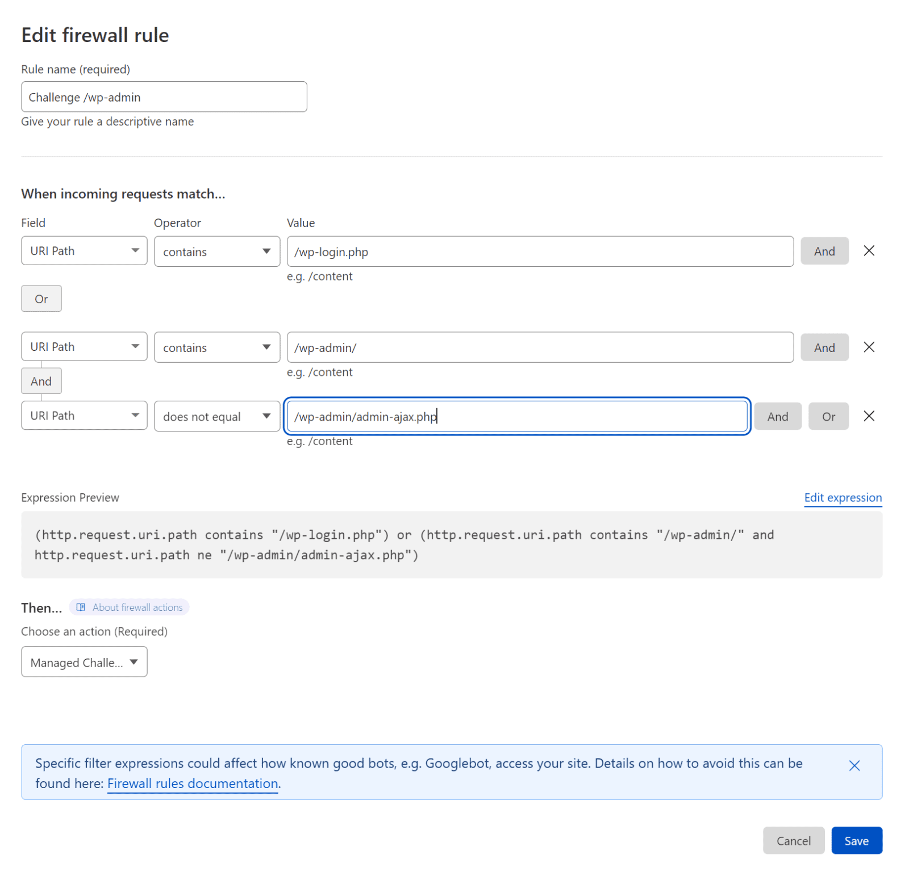909x876 pixels.
Task: Remove the /wp-login.php condition row
Action: pos(869,250)
